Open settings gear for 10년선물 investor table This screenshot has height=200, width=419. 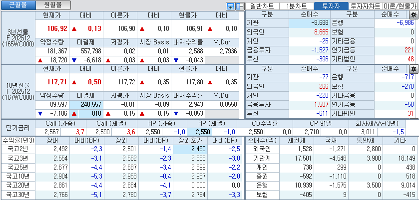coord(414,69)
